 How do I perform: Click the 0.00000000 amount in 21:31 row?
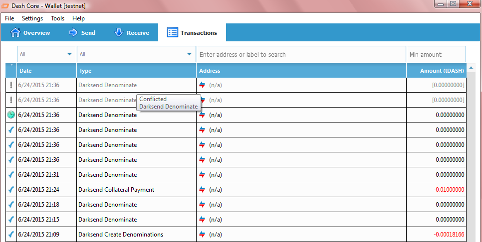(450, 174)
